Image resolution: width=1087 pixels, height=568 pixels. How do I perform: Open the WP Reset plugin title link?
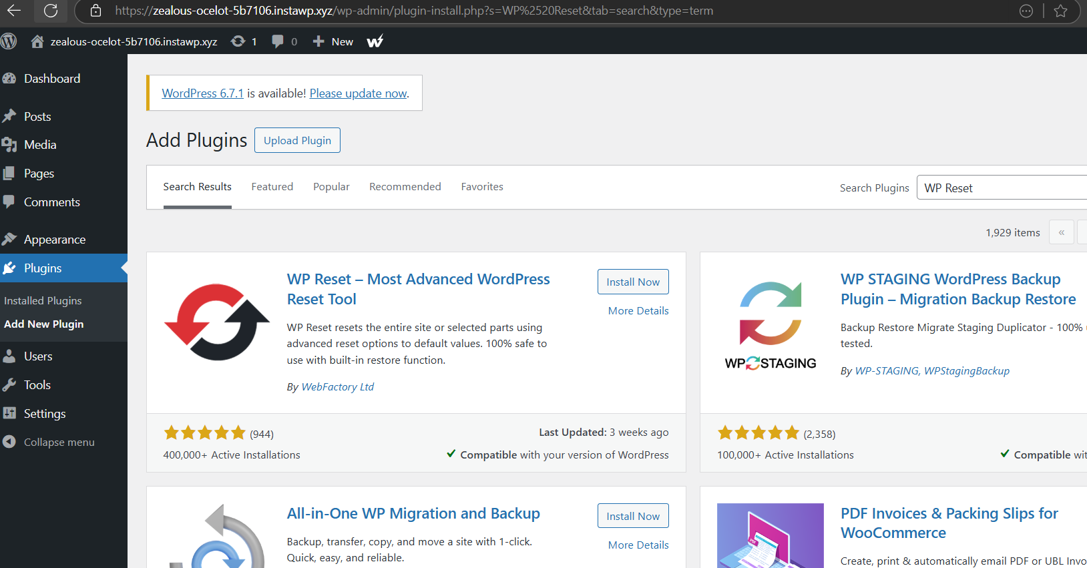419,289
